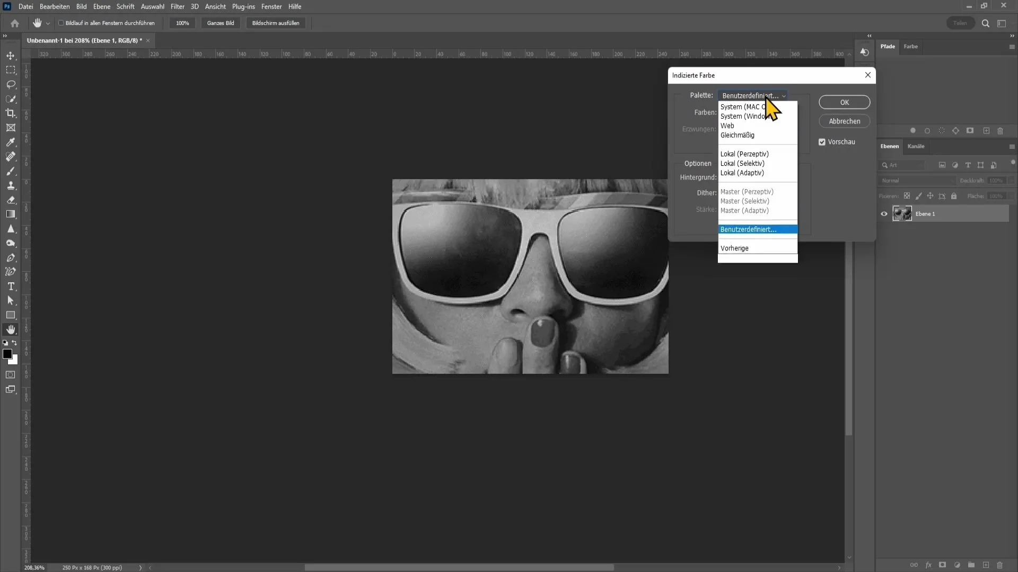1018x572 pixels.
Task: Select the Clone Stamp tool
Action: (x=11, y=185)
